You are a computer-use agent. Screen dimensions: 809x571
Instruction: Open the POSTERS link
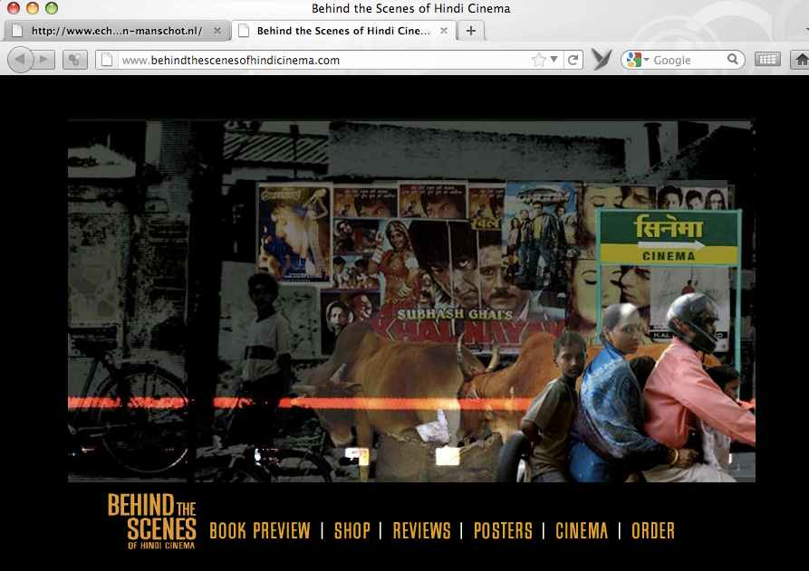click(x=503, y=530)
